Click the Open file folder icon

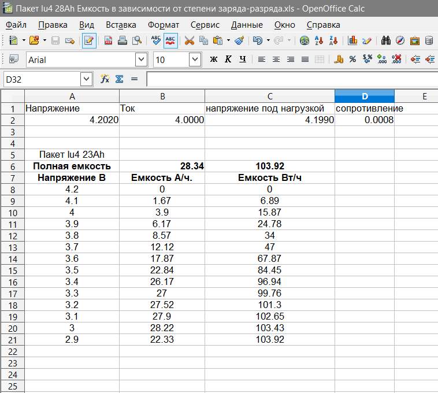pyautogui.click(x=34, y=40)
